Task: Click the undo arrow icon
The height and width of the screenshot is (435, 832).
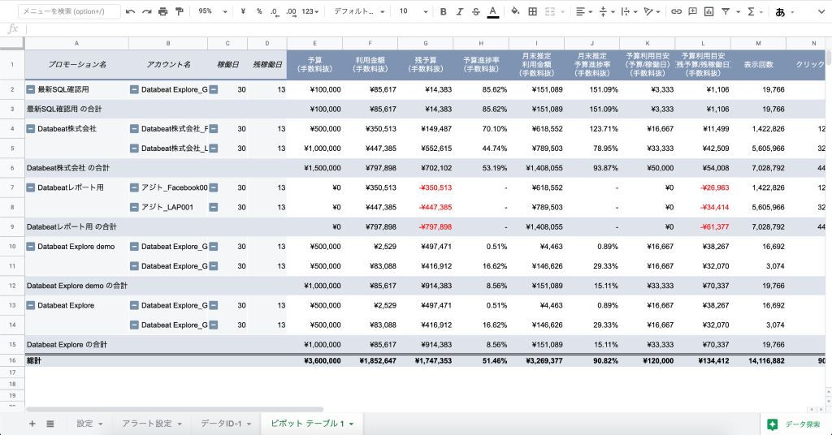Action: pyautogui.click(x=131, y=11)
